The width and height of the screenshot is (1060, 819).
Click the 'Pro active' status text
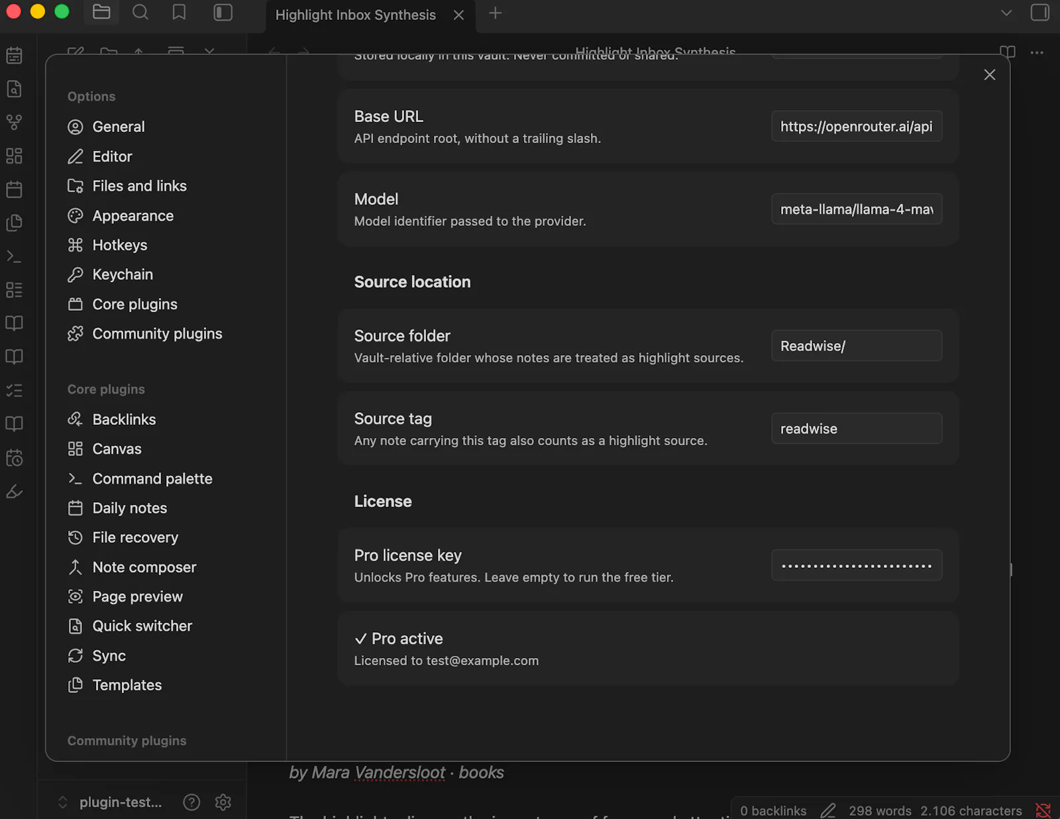[x=399, y=639]
